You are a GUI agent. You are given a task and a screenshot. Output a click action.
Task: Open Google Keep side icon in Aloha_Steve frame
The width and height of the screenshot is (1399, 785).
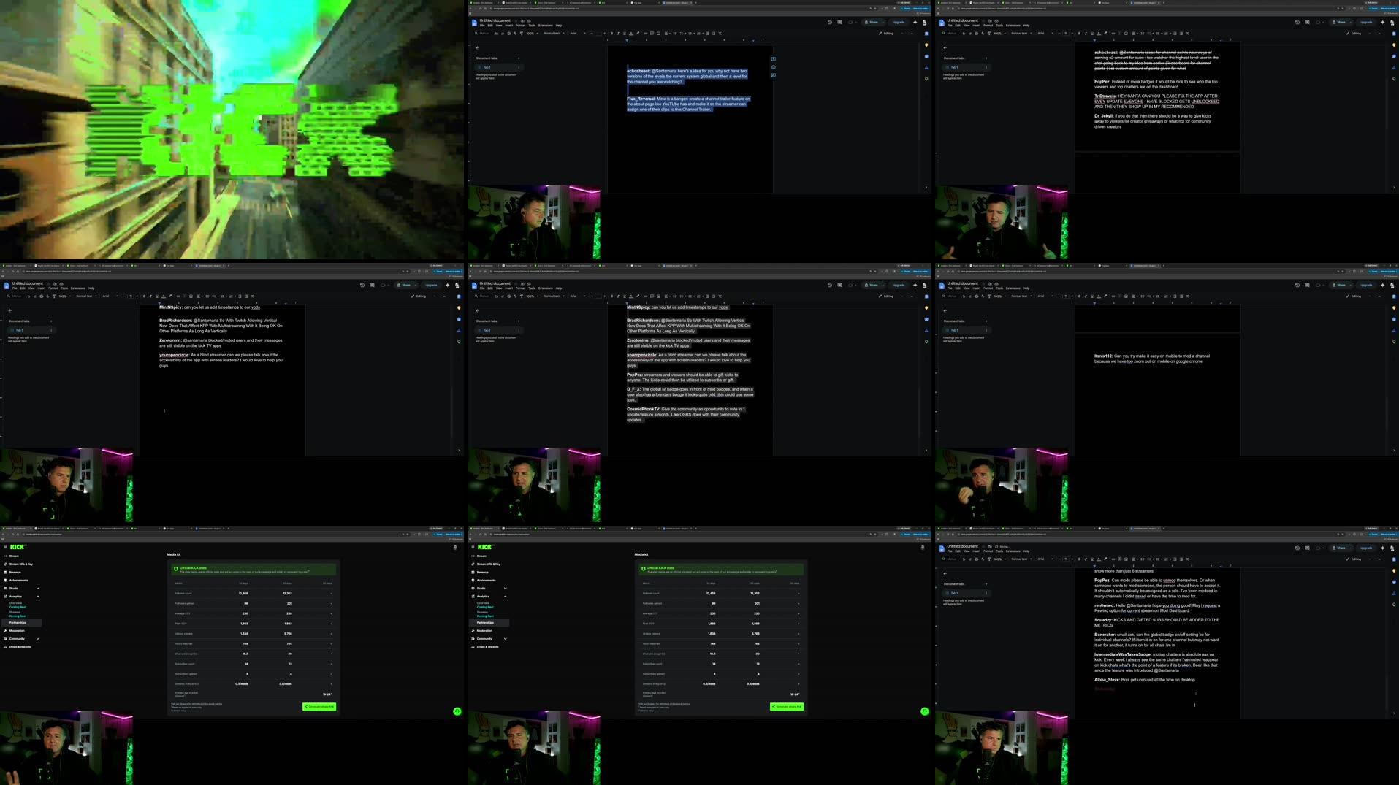(x=1394, y=571)
